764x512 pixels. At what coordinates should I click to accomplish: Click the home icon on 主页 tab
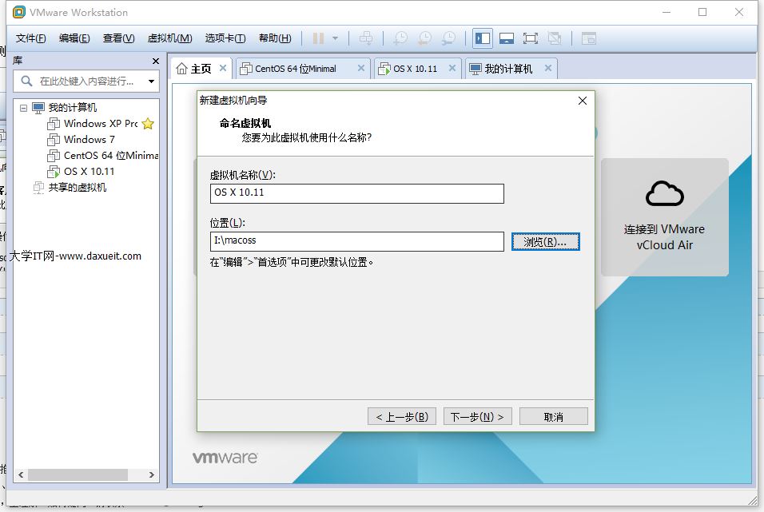[181, 69]
